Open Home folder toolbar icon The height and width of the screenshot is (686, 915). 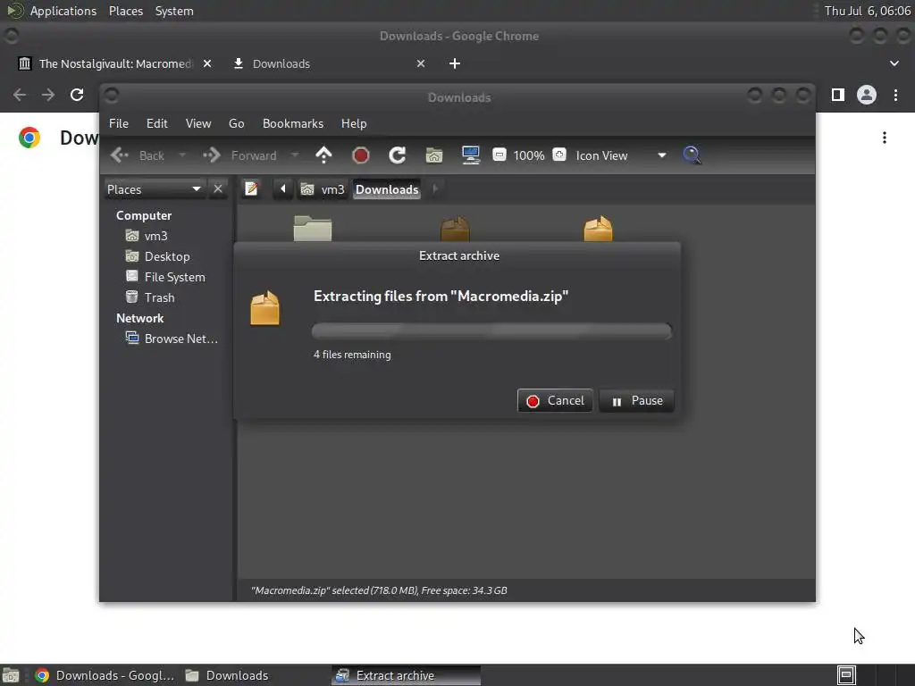pyautogui.click(x=434, y=155)
